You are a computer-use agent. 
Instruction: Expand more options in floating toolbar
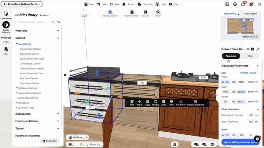(207, 103)
